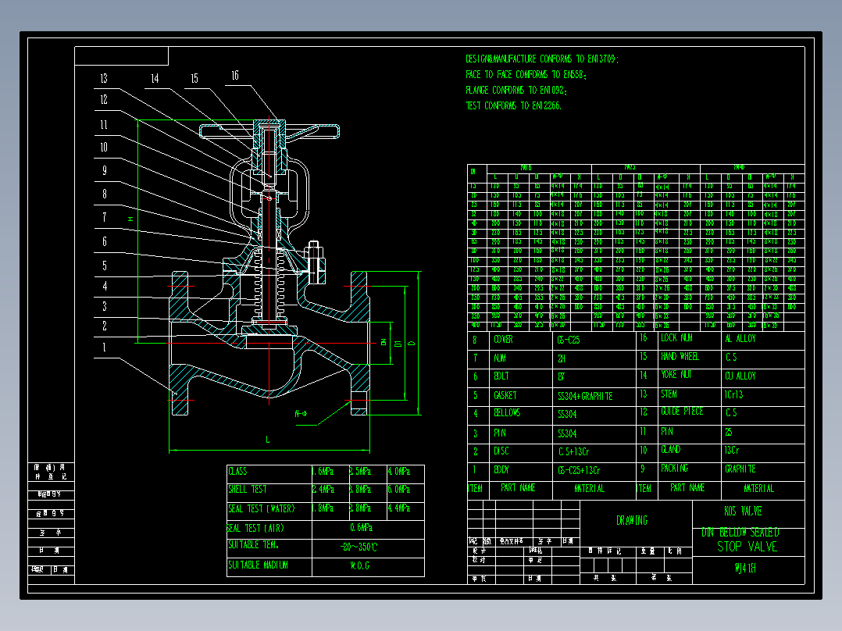Select the EN13709 design conformance note

[x=542, y=59]
